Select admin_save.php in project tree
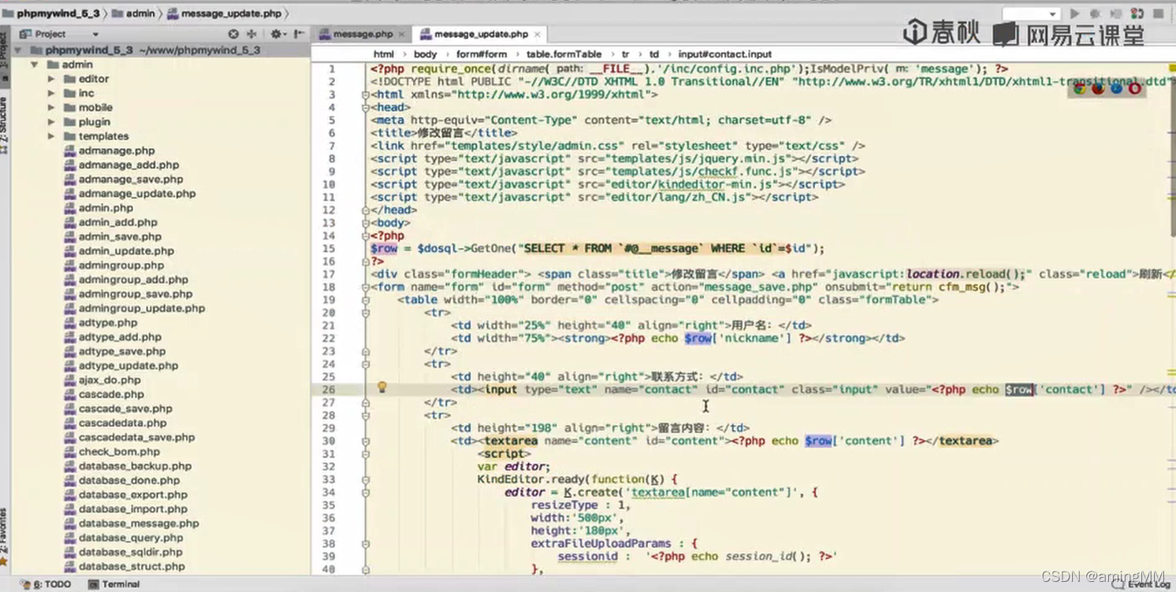 (x=120, y=236)
